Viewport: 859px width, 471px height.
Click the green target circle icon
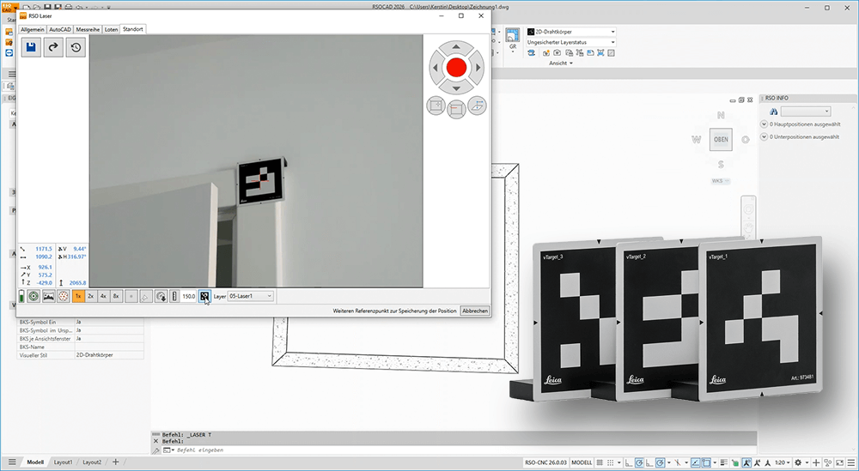click(33, 296)
